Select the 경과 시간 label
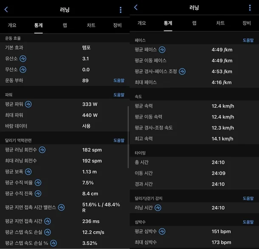 [x=144, y=184]
